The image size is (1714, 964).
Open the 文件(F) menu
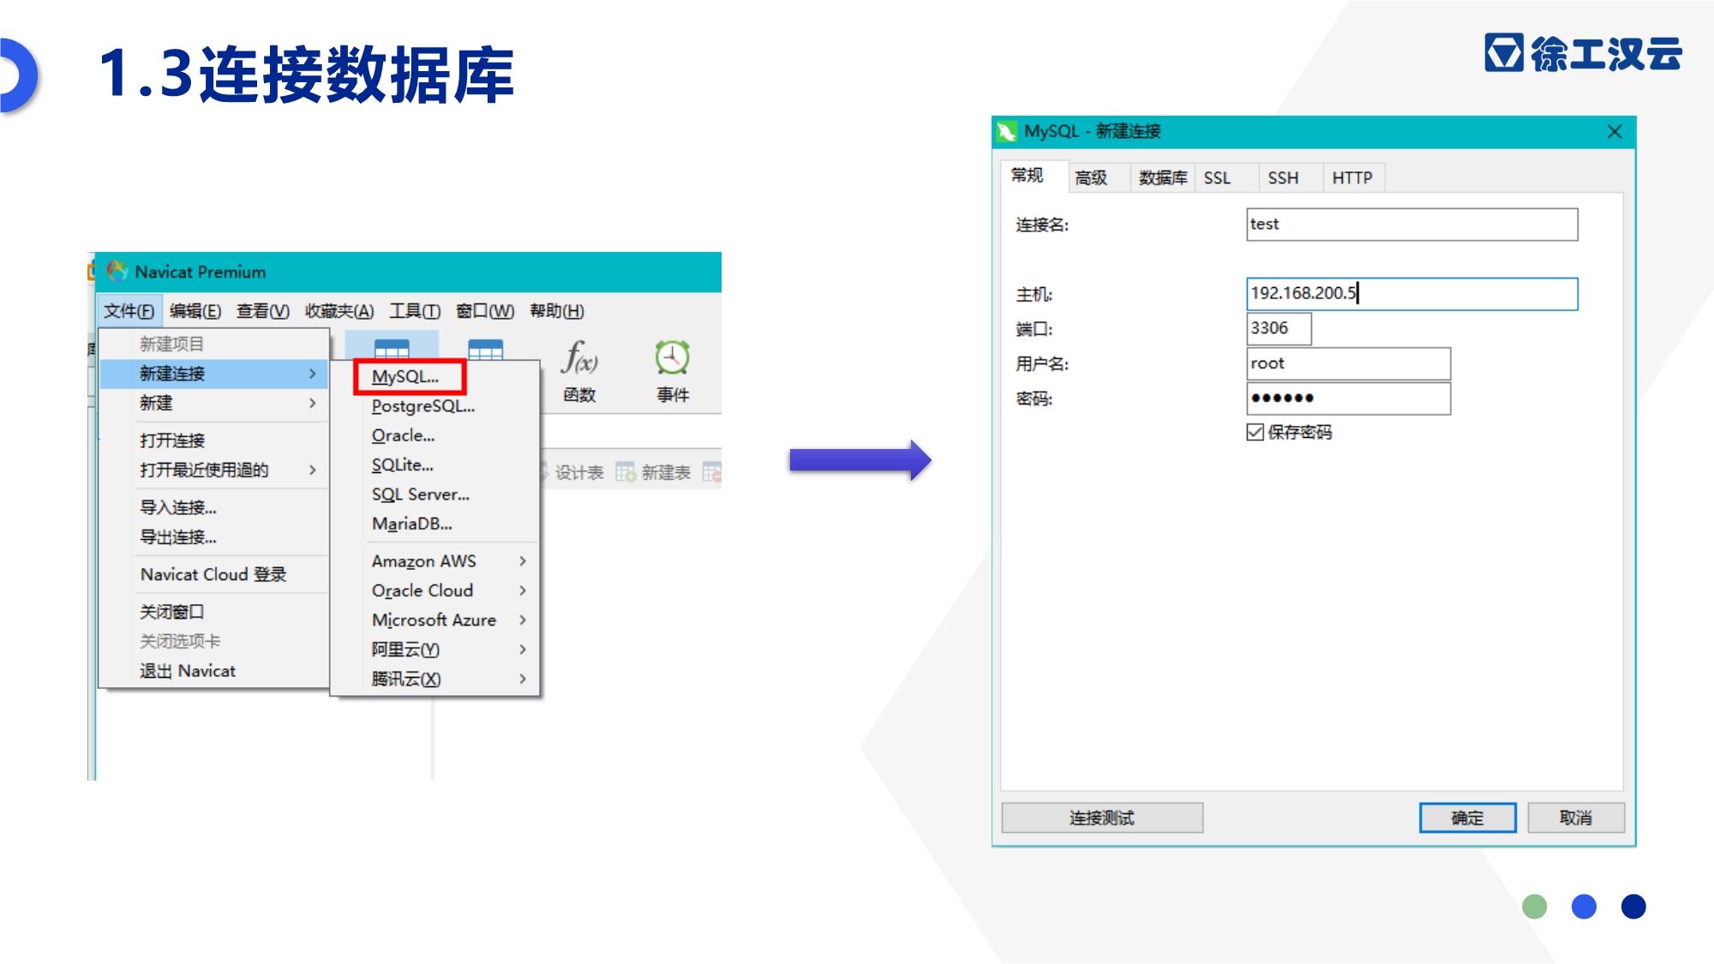pyautogui.click(x=129, y=311)
